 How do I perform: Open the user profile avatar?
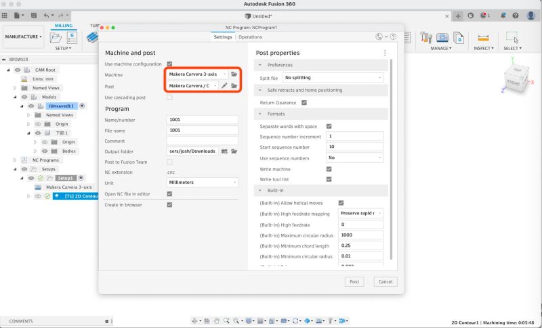point(531,16)
